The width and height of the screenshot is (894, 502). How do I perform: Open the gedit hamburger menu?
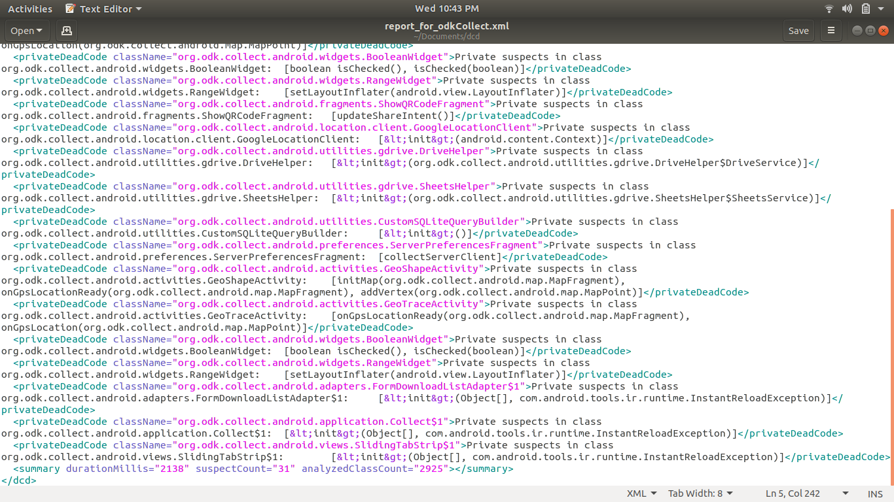click(831, 30)
